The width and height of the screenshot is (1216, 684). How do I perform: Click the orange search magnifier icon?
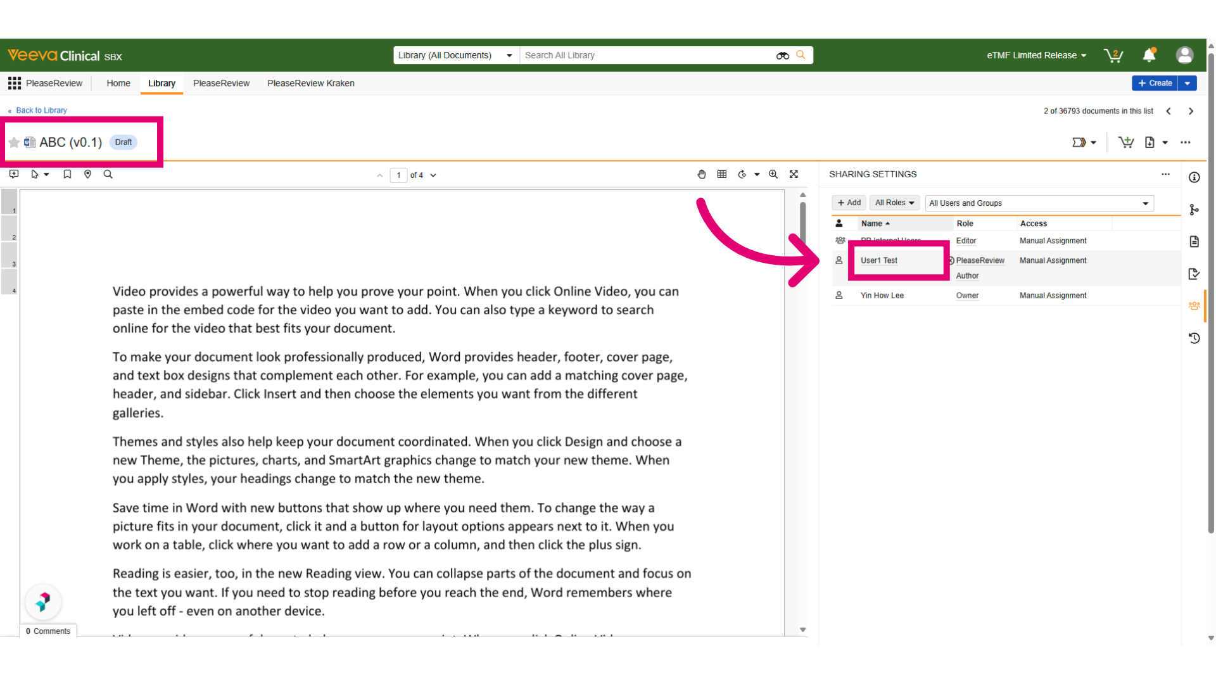tap(801, 55)
